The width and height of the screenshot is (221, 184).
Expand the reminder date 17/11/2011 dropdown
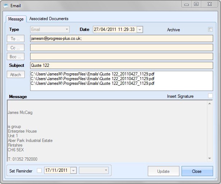pyautogui.click(x=74, y=171)
